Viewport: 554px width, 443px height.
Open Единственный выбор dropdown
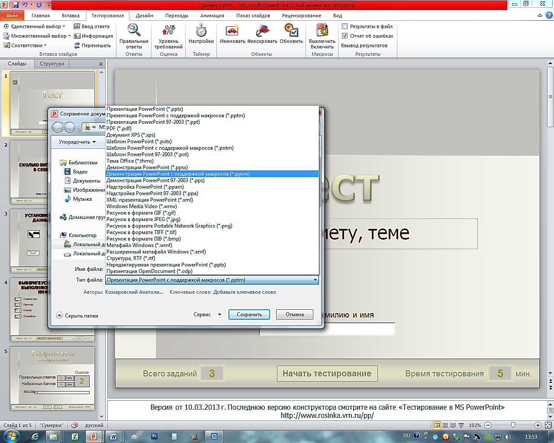pos(34,26)
